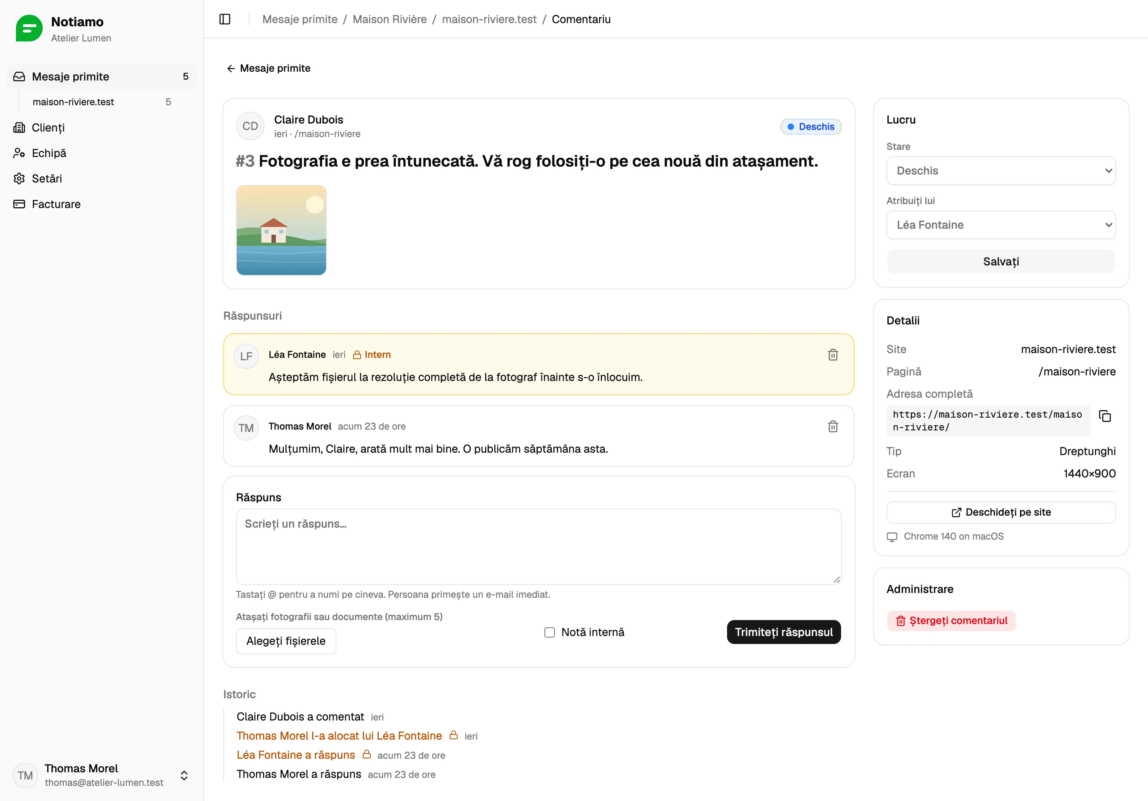1148x801 pixels.
Task: Click maison-riviere.test breadcrumb
Action: click(x=489, y=19)
